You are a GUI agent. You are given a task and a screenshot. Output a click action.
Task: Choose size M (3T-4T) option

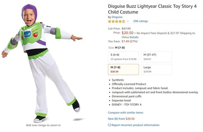(x=156, y=57)
